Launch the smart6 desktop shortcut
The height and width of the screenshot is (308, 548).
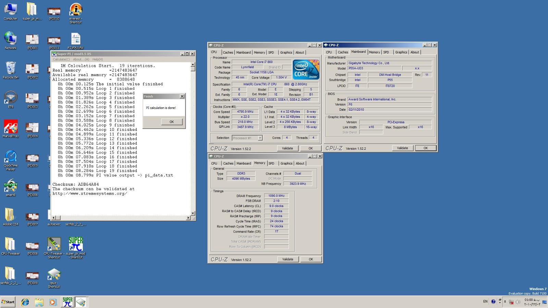[x=10, y=188]
